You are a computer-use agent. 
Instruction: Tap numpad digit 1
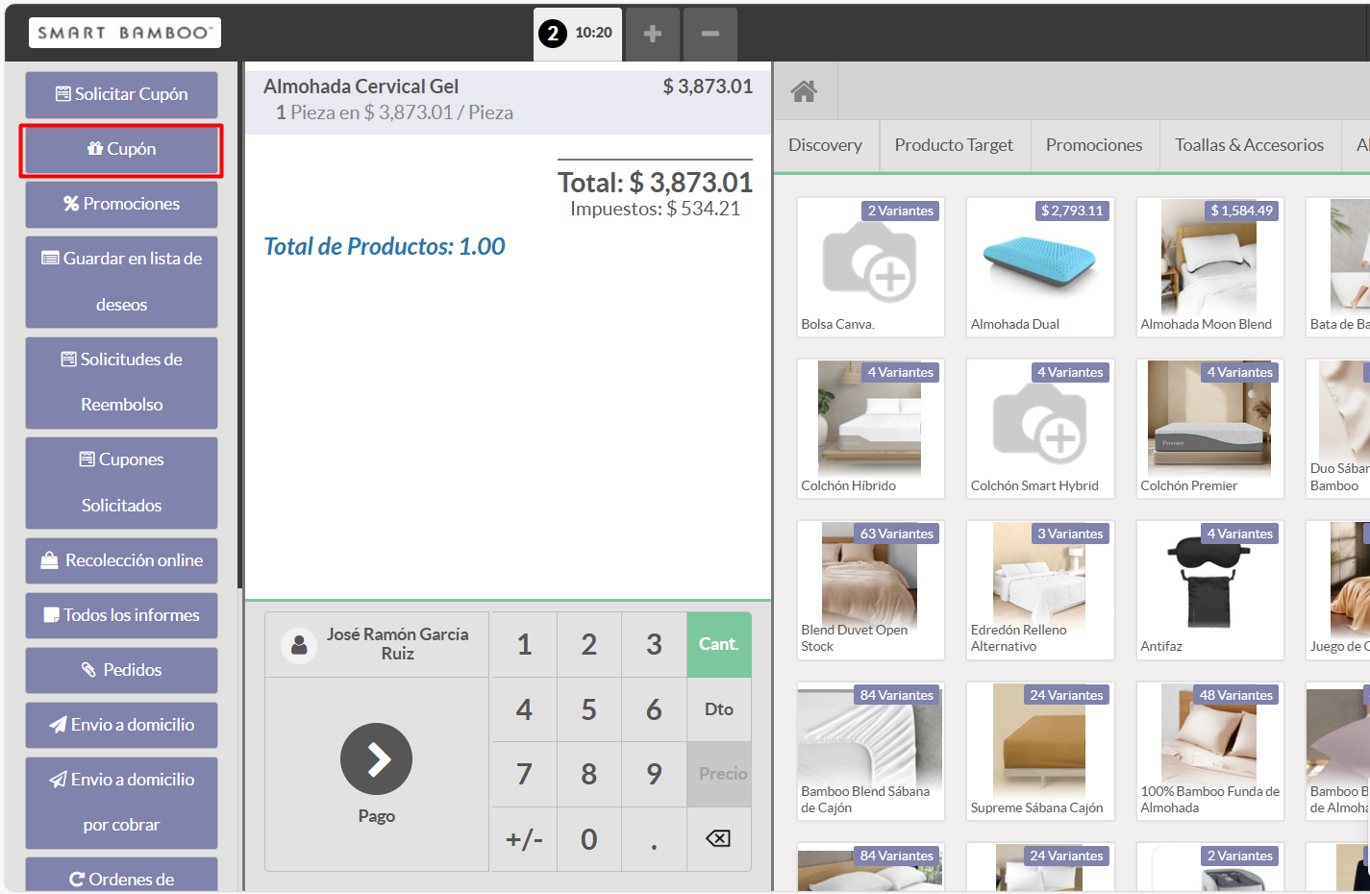524,644
